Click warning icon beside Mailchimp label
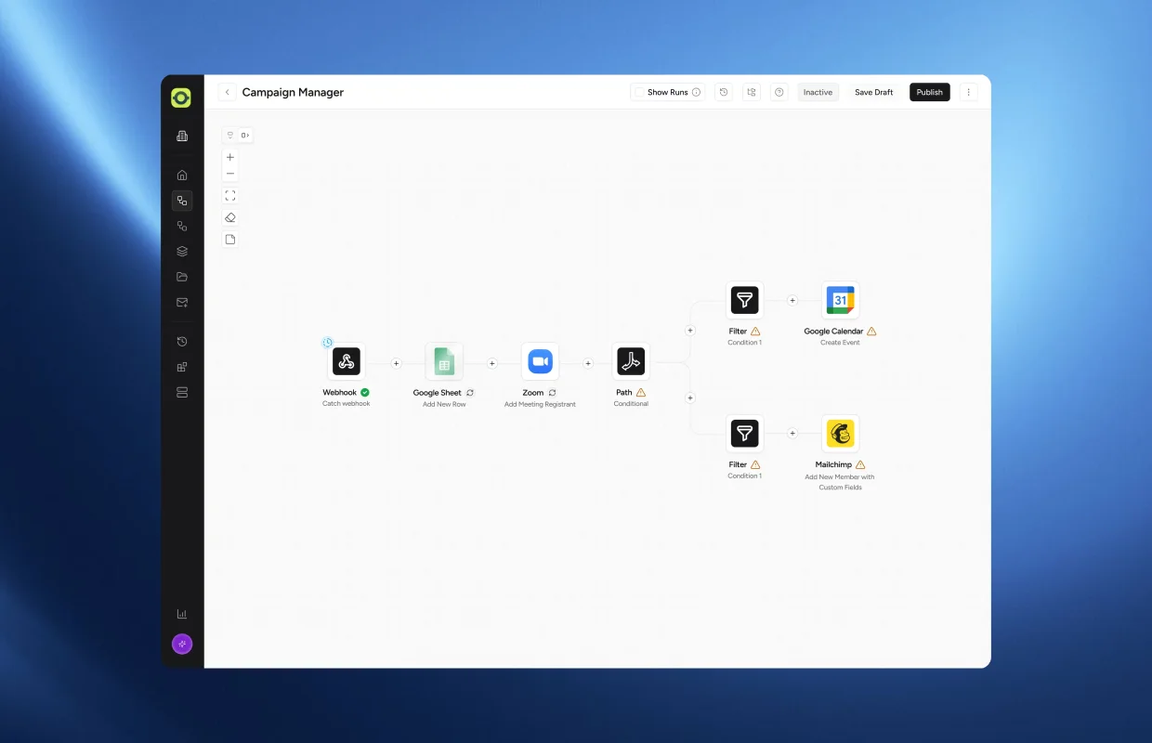The width and height of the screenshot is (1152, 743). tap(860, 464)
